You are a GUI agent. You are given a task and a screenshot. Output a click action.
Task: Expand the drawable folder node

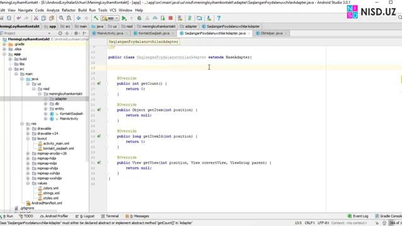click(x=28, y=129)
